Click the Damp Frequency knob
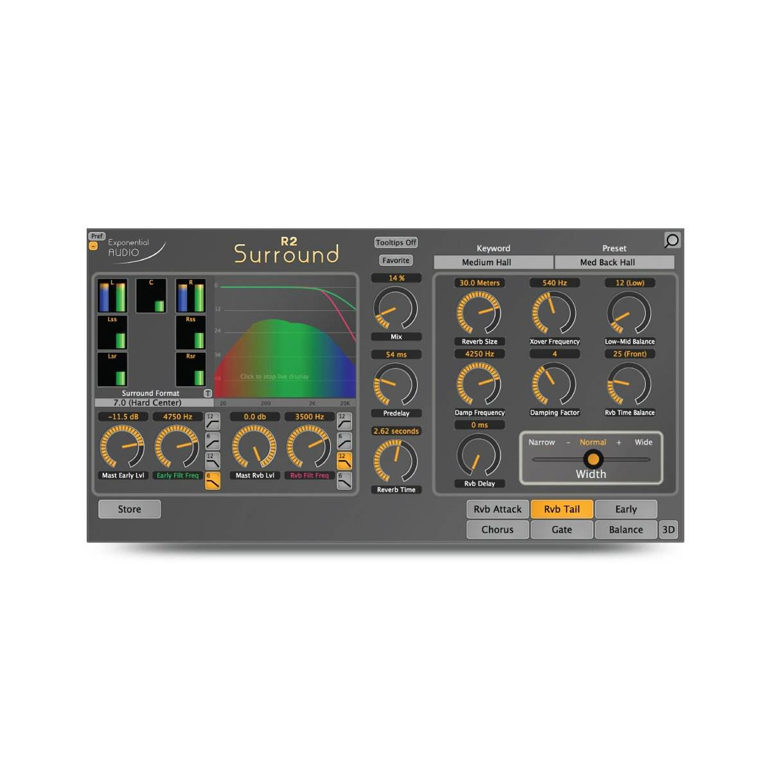The width and height of the screenshot is (771, 771). coord(479,385)
